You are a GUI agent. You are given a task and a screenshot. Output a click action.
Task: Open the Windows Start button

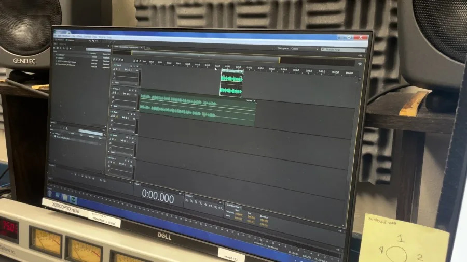(x=50, y=194)
